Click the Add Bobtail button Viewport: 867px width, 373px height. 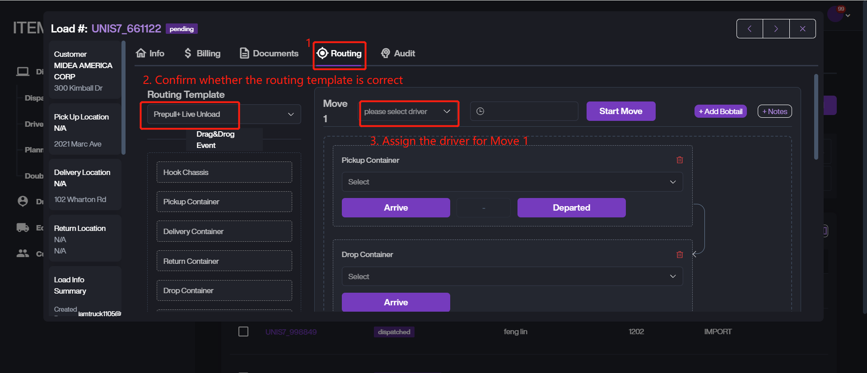(720, 111)
